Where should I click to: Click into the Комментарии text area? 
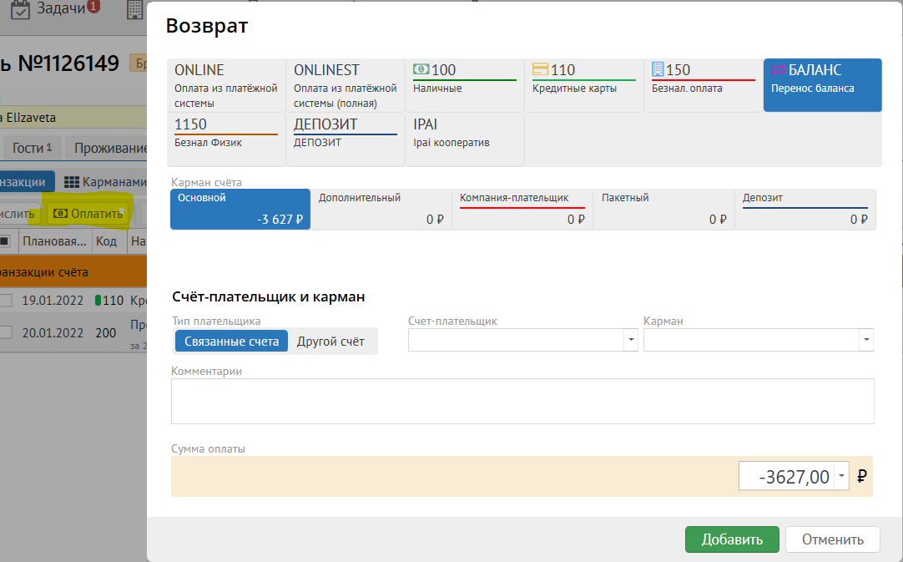pos(522,401)
